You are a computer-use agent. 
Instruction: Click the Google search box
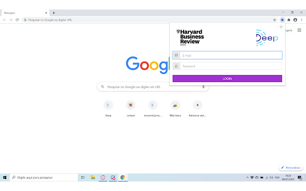point(153,87)
